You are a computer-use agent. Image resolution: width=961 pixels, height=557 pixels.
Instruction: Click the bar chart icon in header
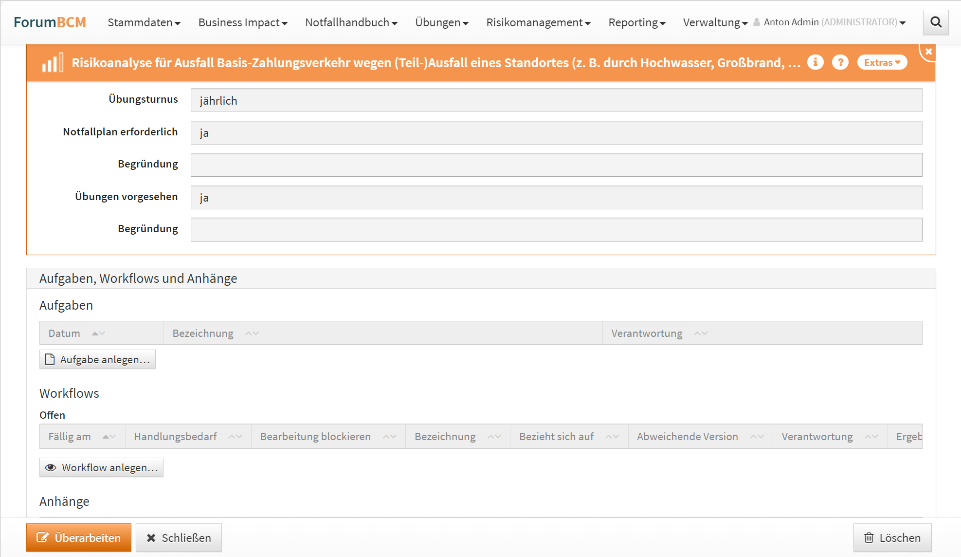pos(53,63)
